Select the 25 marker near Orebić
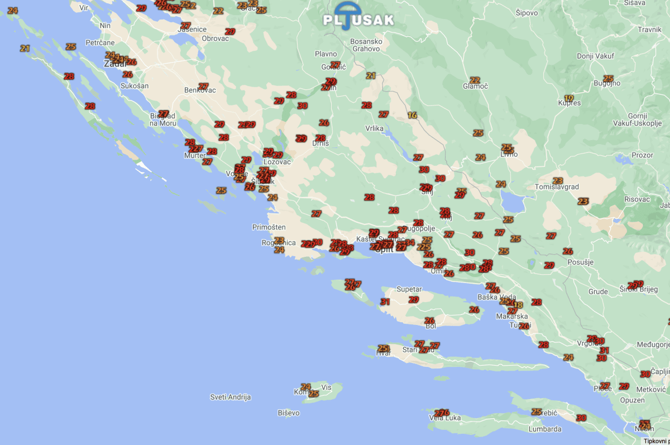Image resolution: width=670 pixels, height=445 pixels. [x=537, y=412]
